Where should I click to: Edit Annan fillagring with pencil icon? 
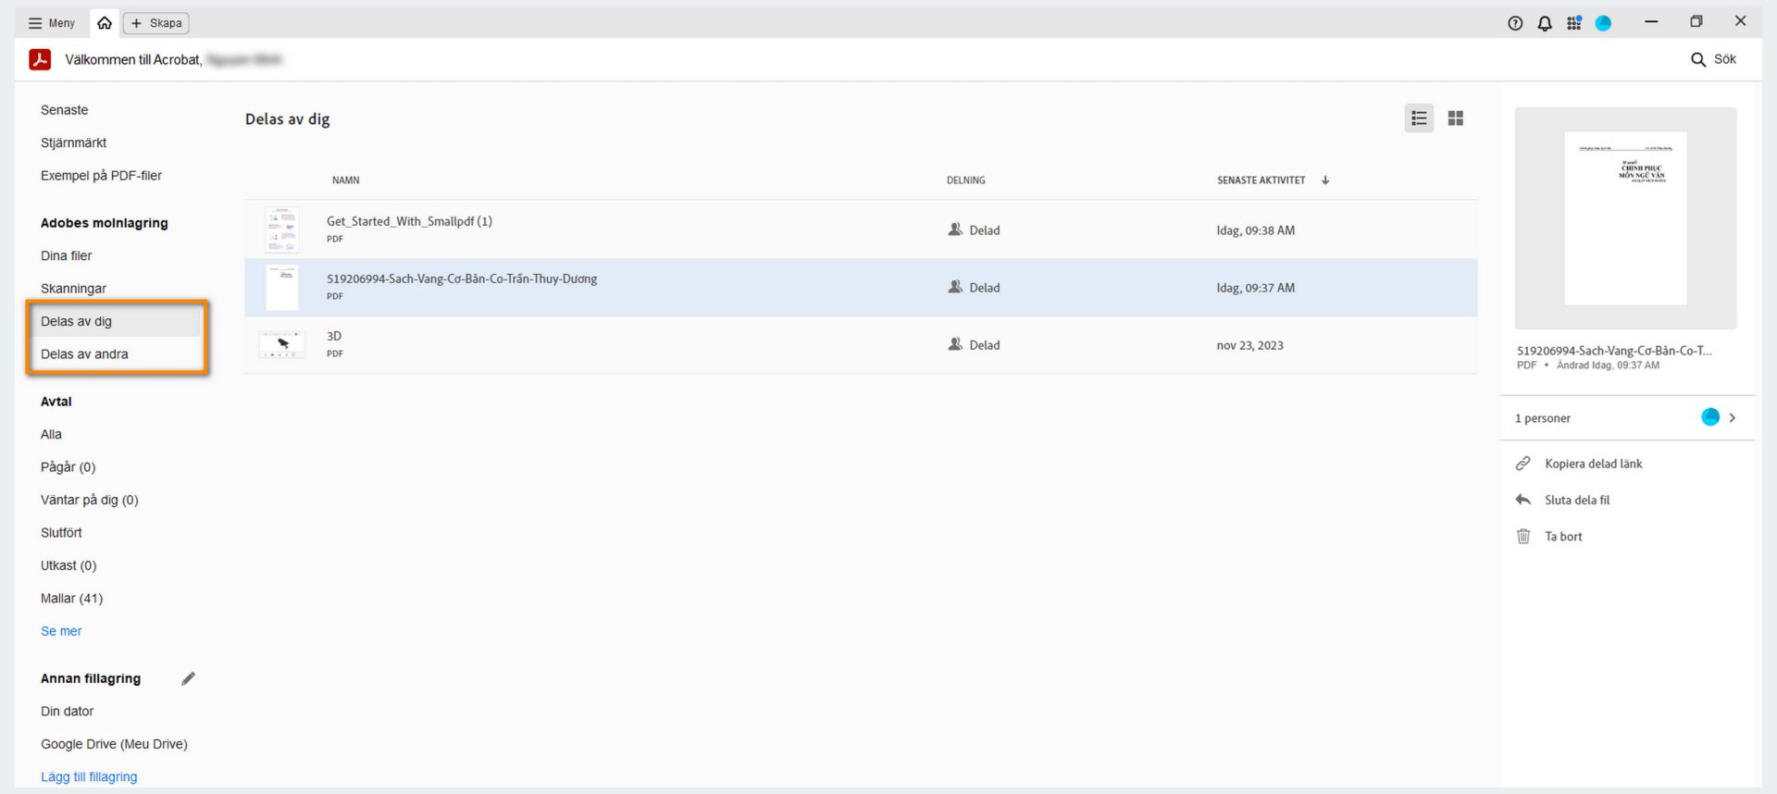pos(188,678)
